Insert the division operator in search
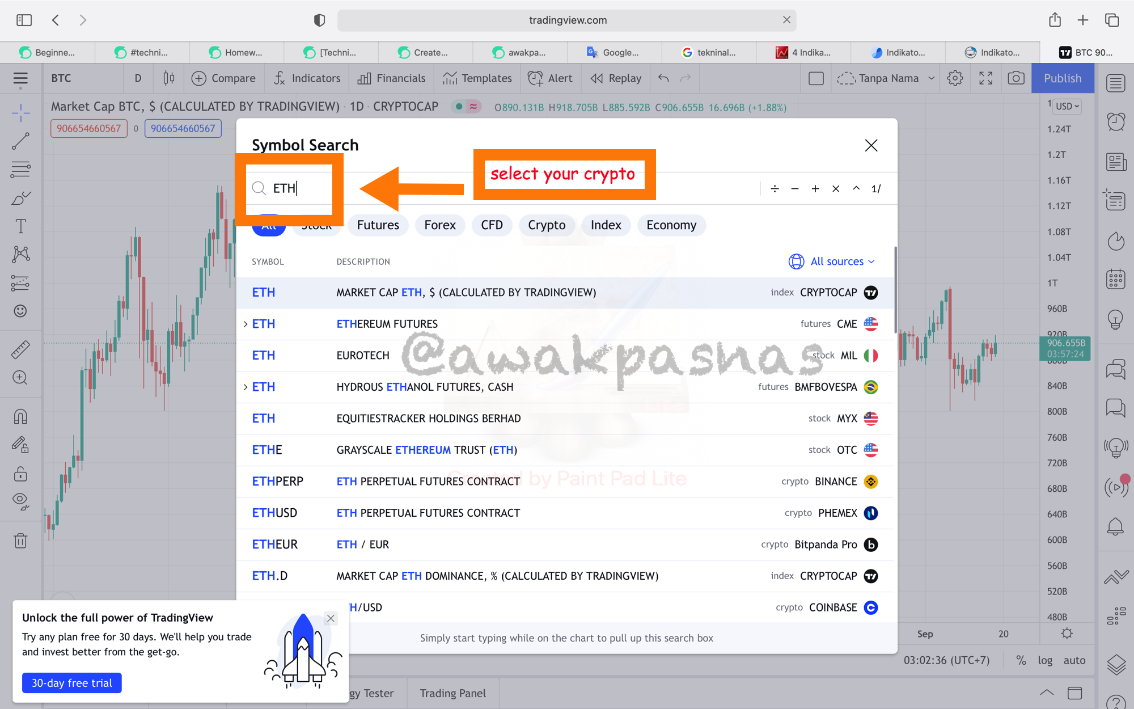The width and height of the screenshot is (1134, 709). 775,188
